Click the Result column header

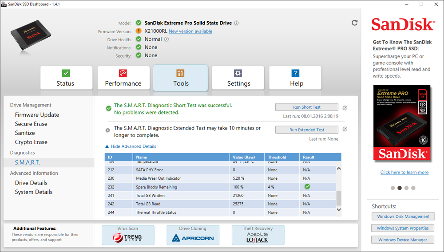320,157
